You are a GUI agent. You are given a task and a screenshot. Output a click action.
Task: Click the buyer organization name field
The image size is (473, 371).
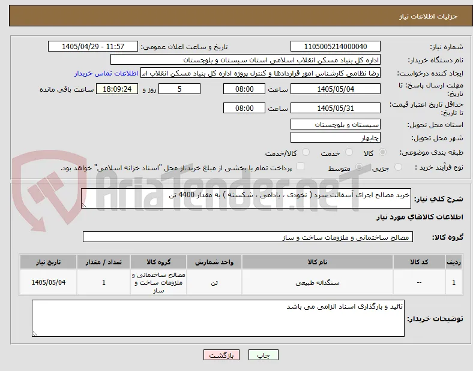[246, 59]
